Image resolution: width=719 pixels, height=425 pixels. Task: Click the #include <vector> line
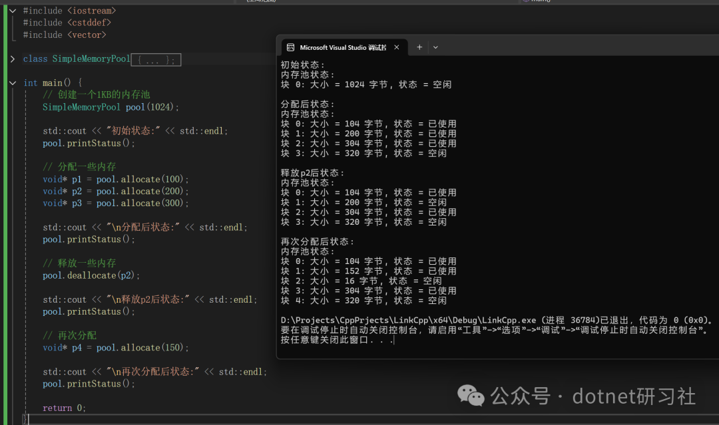(65, 35)
